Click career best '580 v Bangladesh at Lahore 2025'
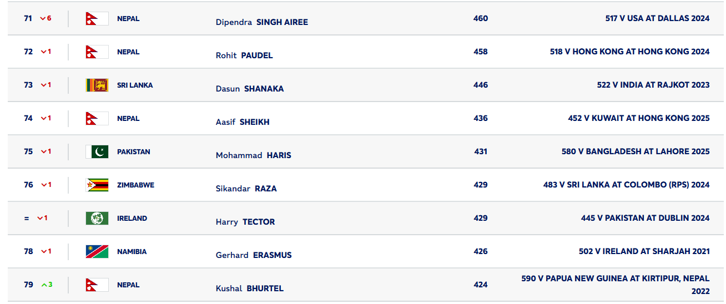This screenshot has width=726, height=304. coord(636,151)
